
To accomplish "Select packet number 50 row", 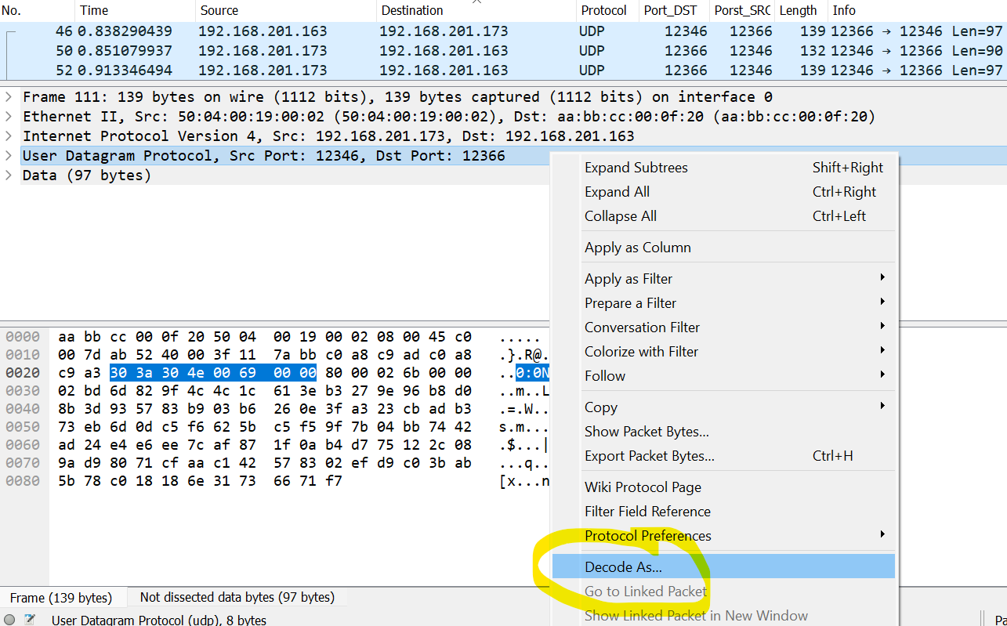I will 503,51.
